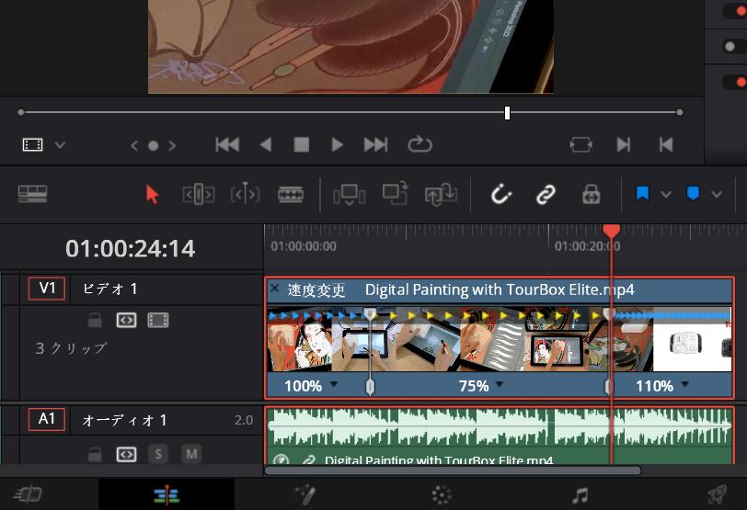Click the Overwrite Clip toolbar icon
This screenshot has width=747, height=510.
[396, 194]
